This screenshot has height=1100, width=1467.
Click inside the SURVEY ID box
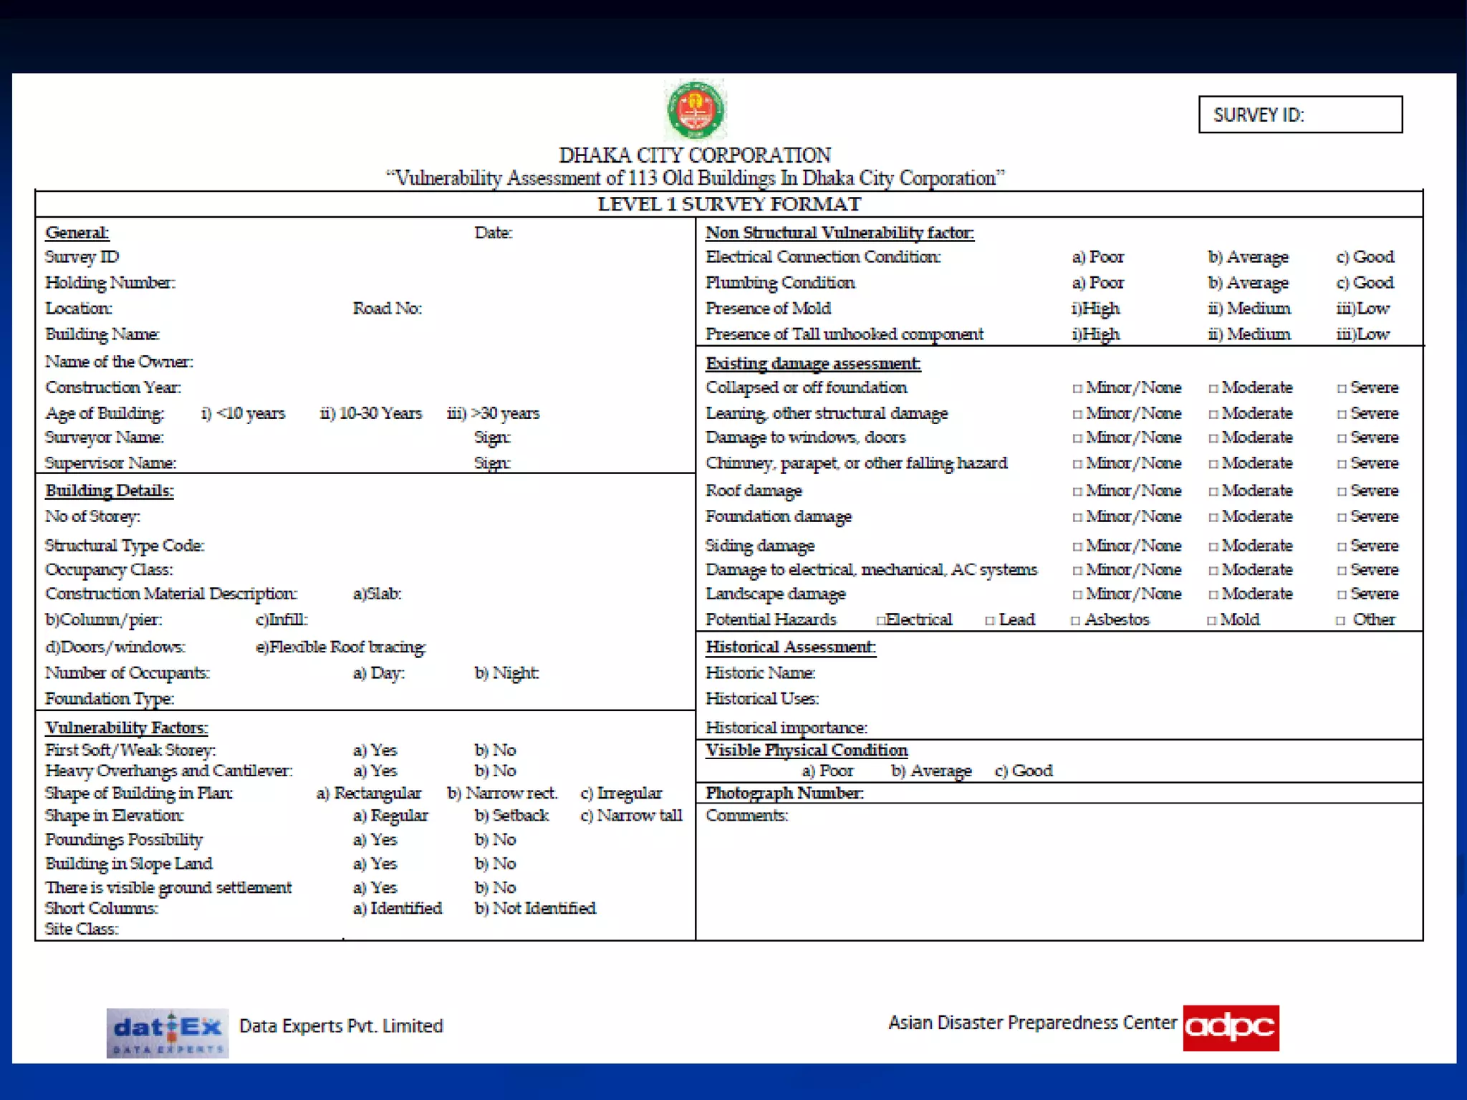[x=1300, y=115]
